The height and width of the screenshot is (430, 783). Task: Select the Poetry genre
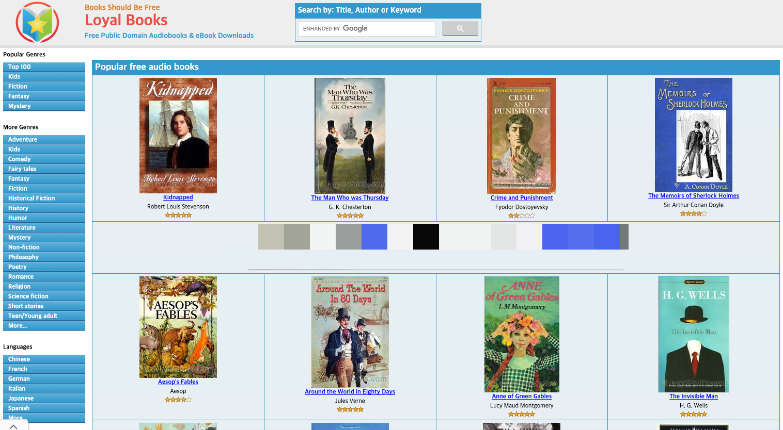click(x=44, y=267)
